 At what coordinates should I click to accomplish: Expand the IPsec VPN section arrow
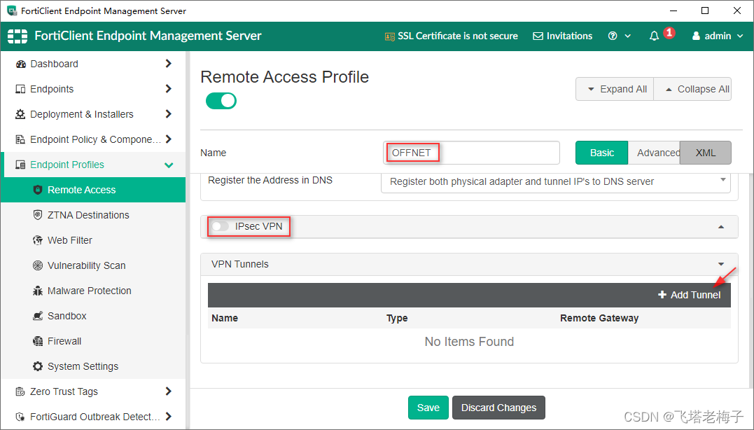tap(721, 227)
